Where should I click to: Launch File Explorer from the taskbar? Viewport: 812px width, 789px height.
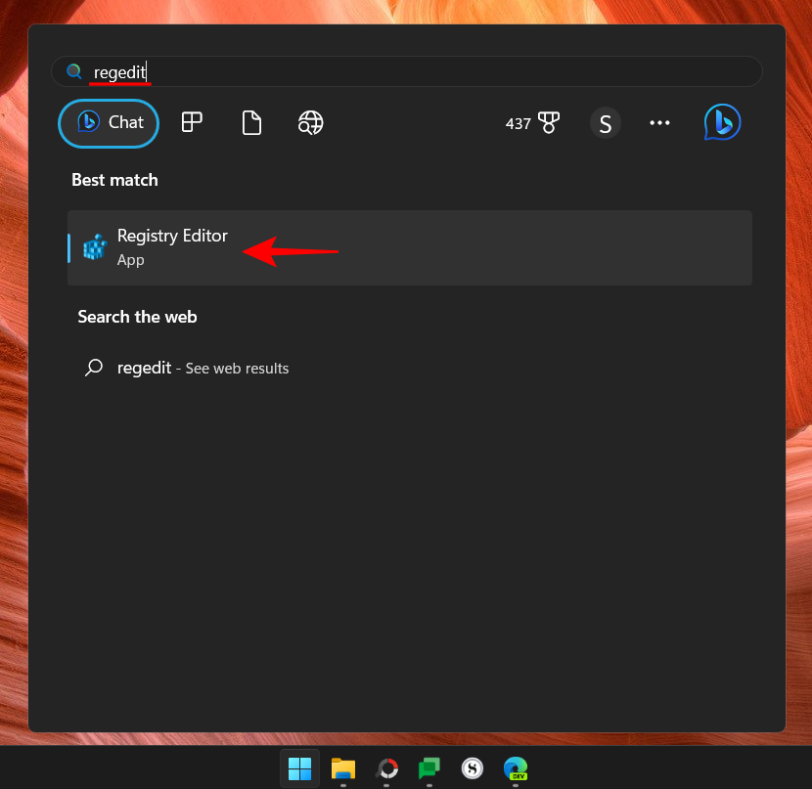(x=343, y=768)
